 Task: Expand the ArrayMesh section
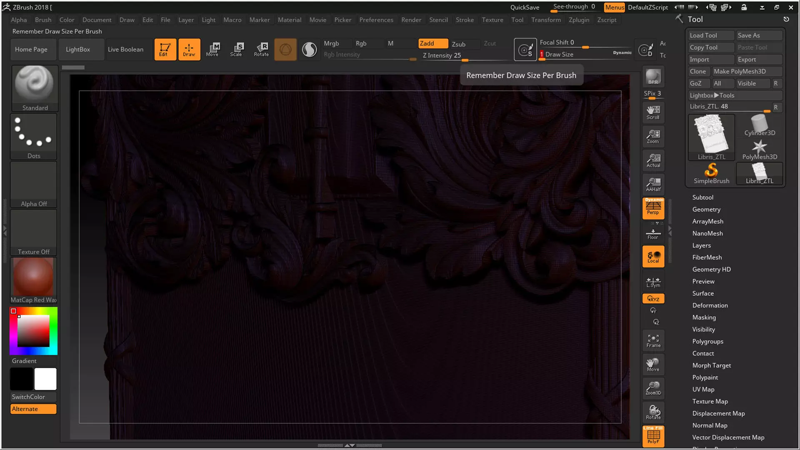point(707,221)
